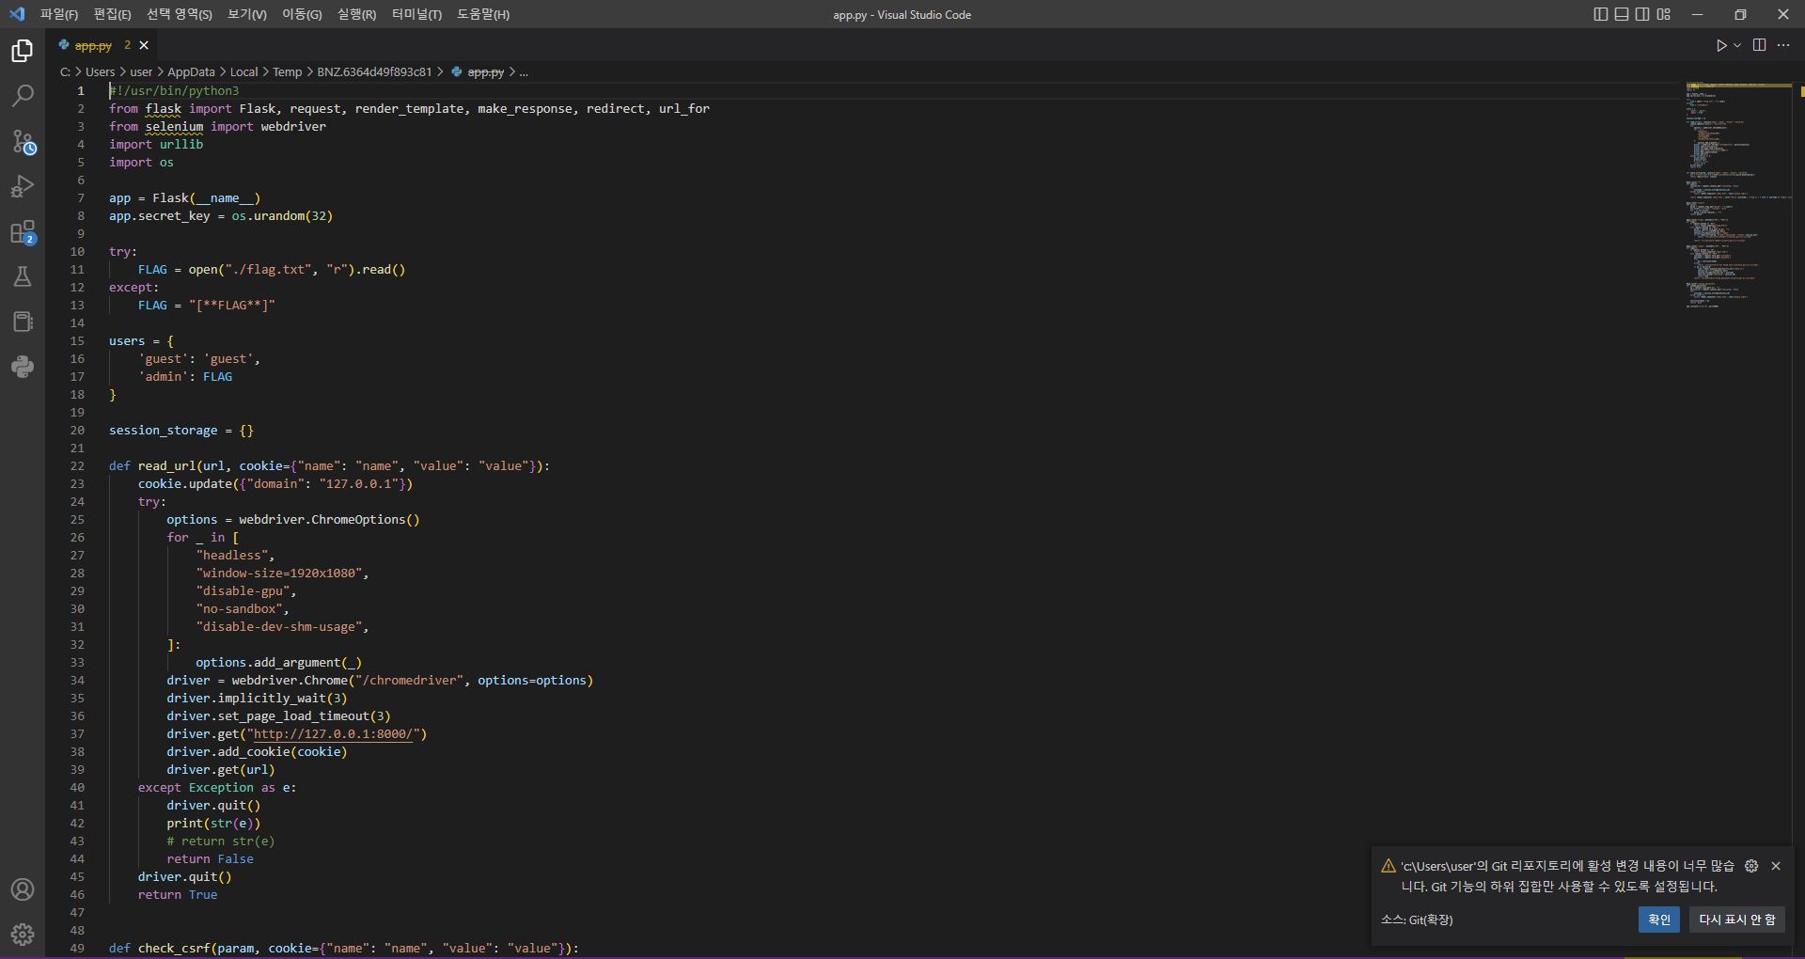Image resolution: width=1805 pixels, height=959 pixels.
Task: Open the Source Control view
Action: [x=23, y=141]
